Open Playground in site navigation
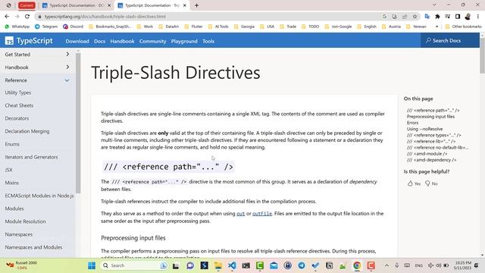The image size is (485, 273). point(184,41)
